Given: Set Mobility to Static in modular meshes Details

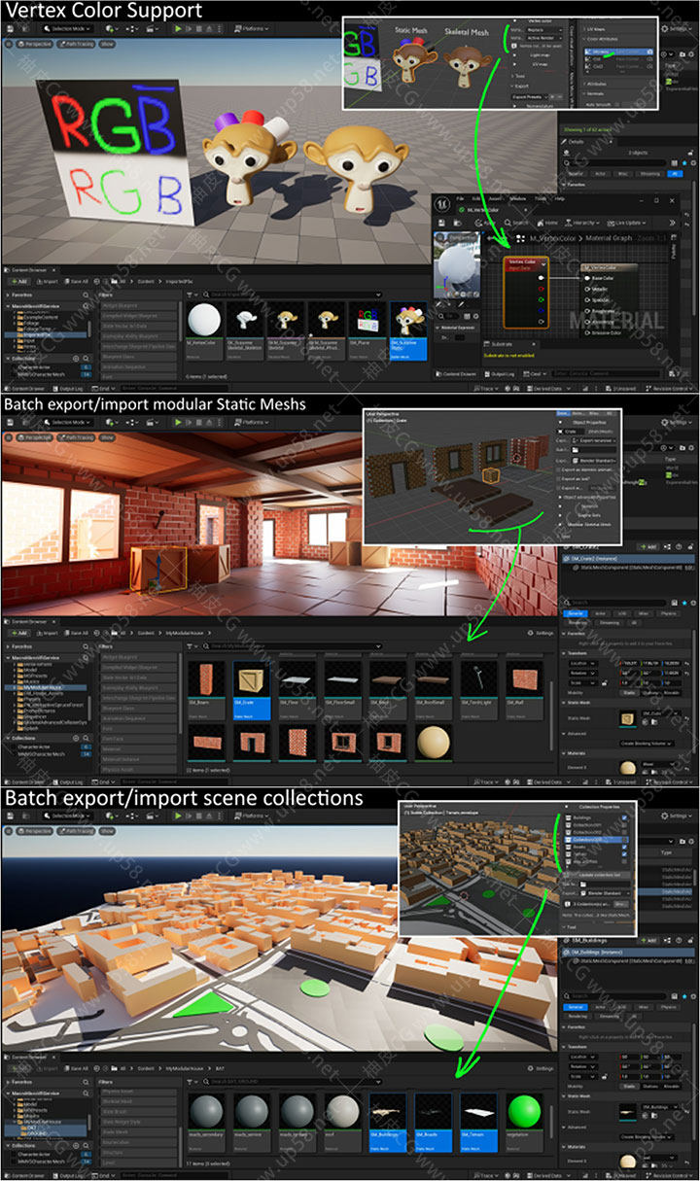Looking at the screenshot, I should (x=630, y=693).
